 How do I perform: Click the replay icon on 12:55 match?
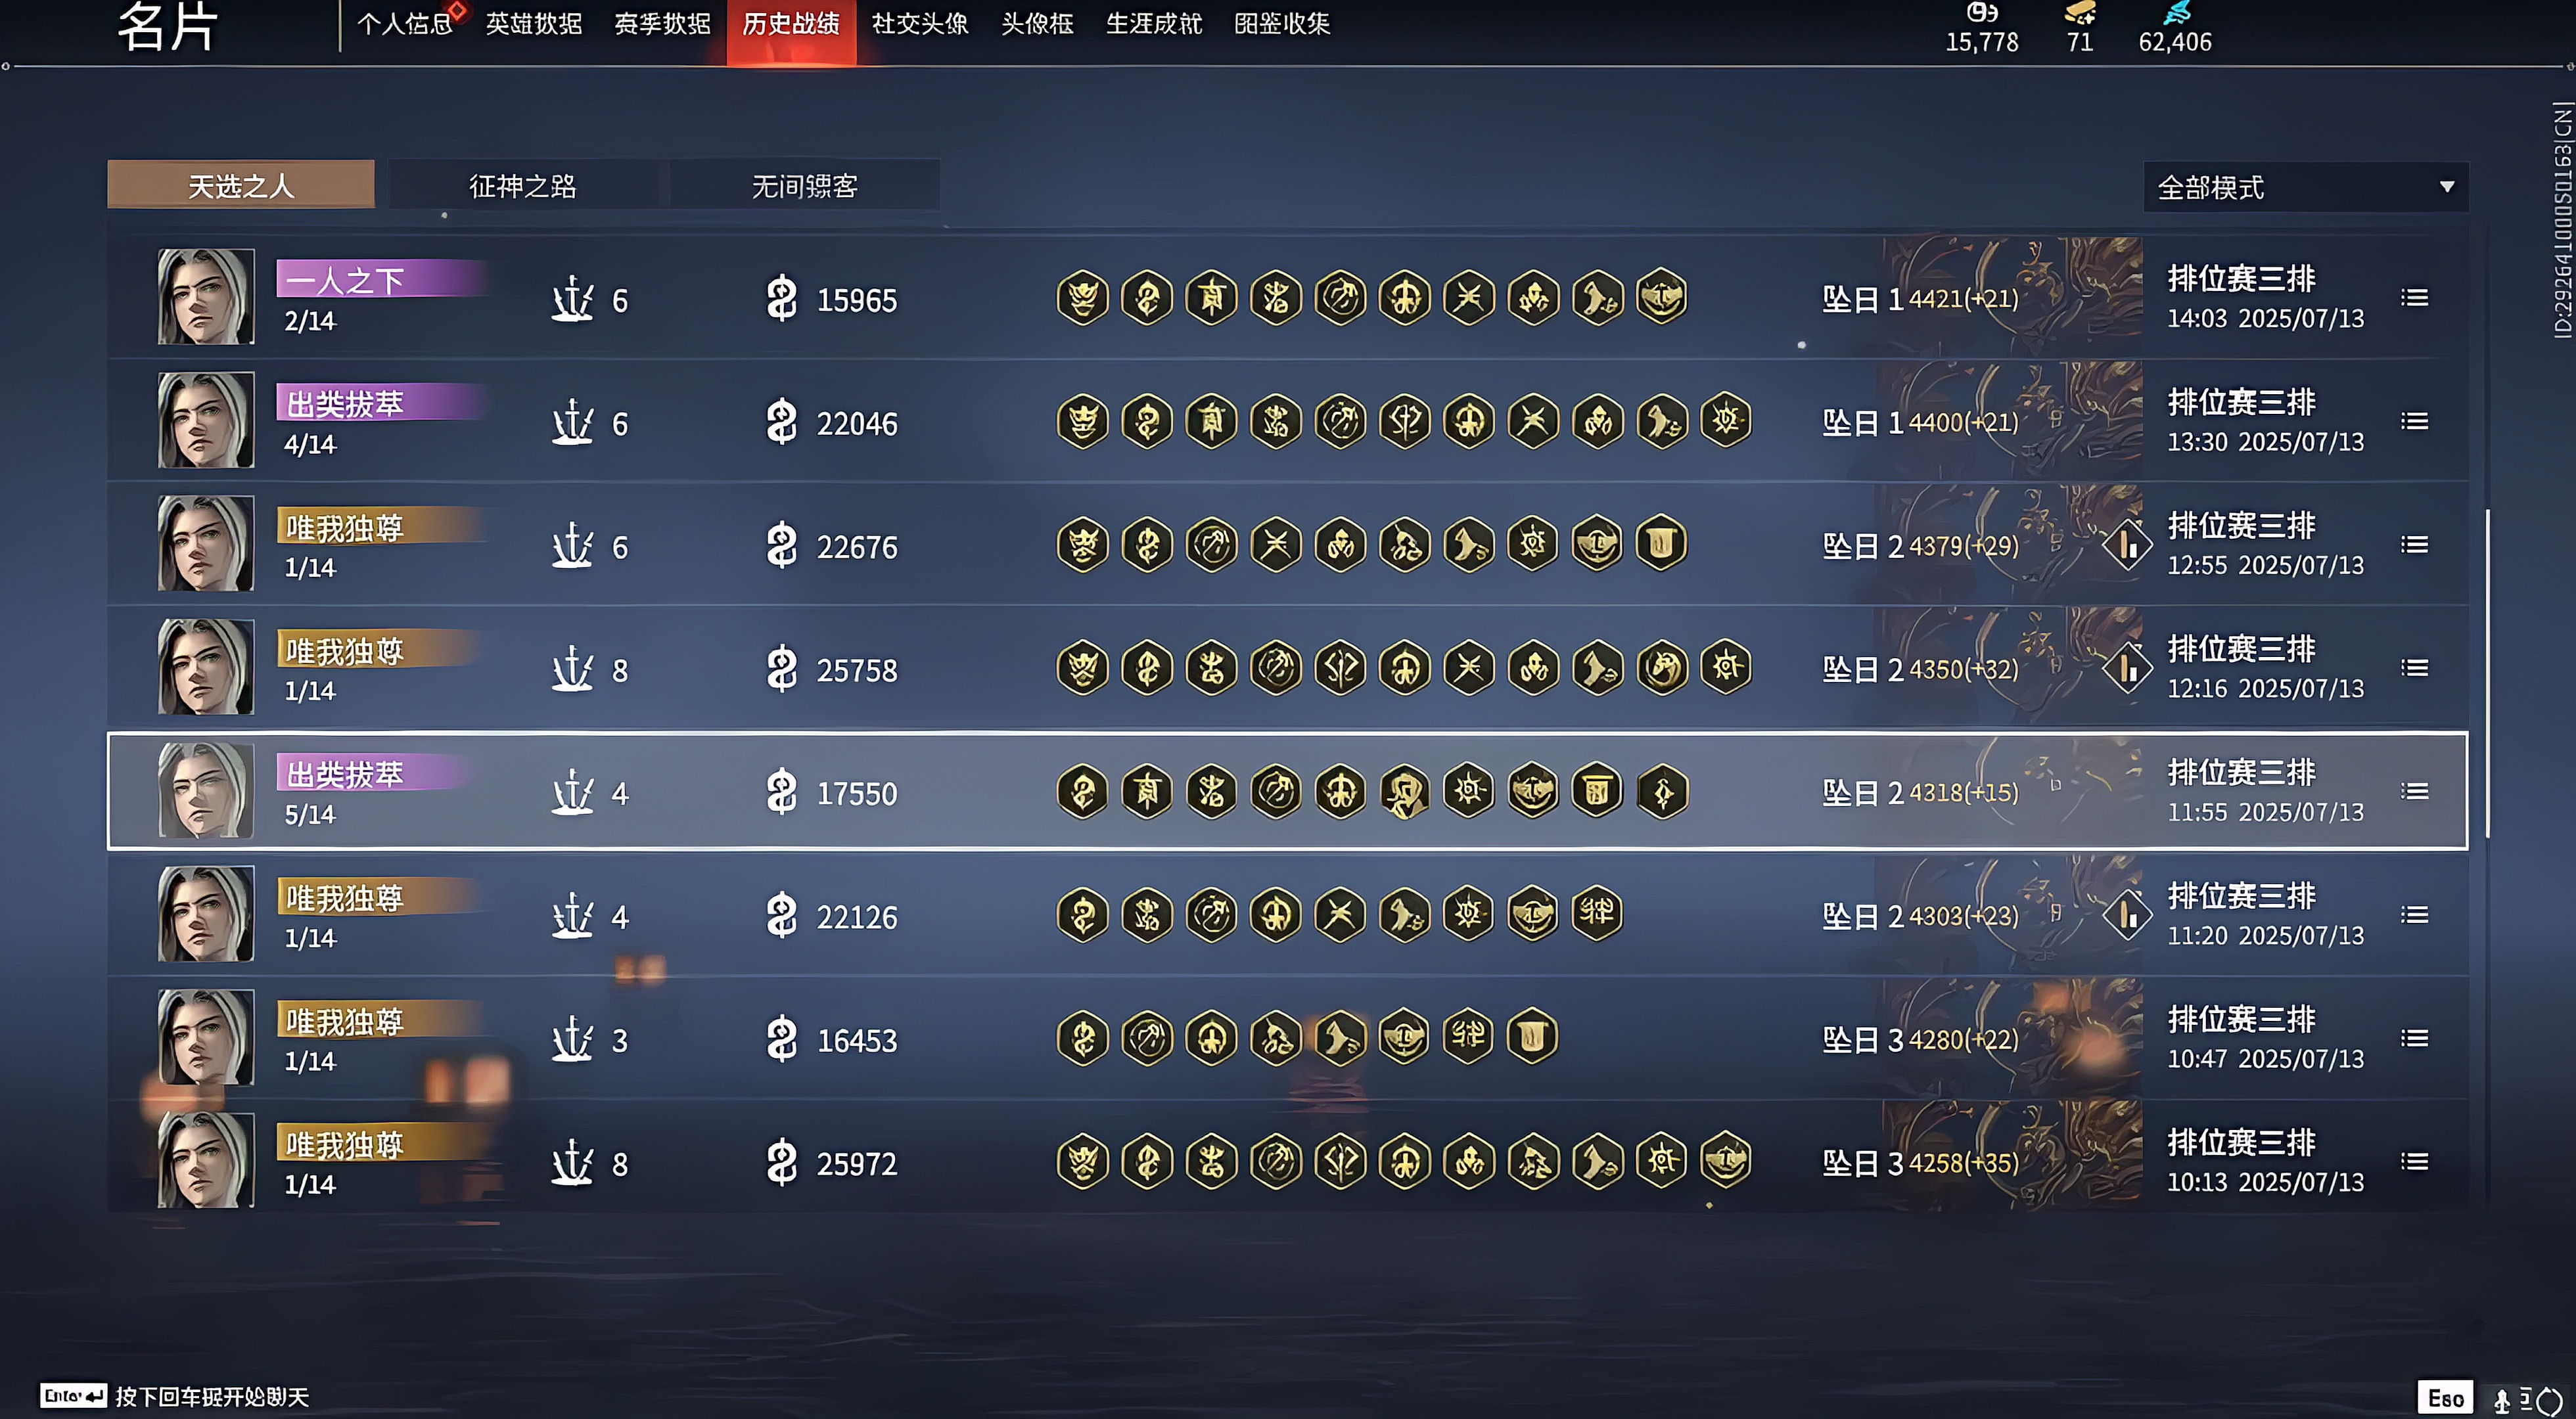click(x=2127, y=545)
